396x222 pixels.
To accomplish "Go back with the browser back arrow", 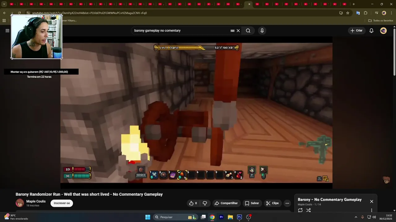I will tap(4, 13).
